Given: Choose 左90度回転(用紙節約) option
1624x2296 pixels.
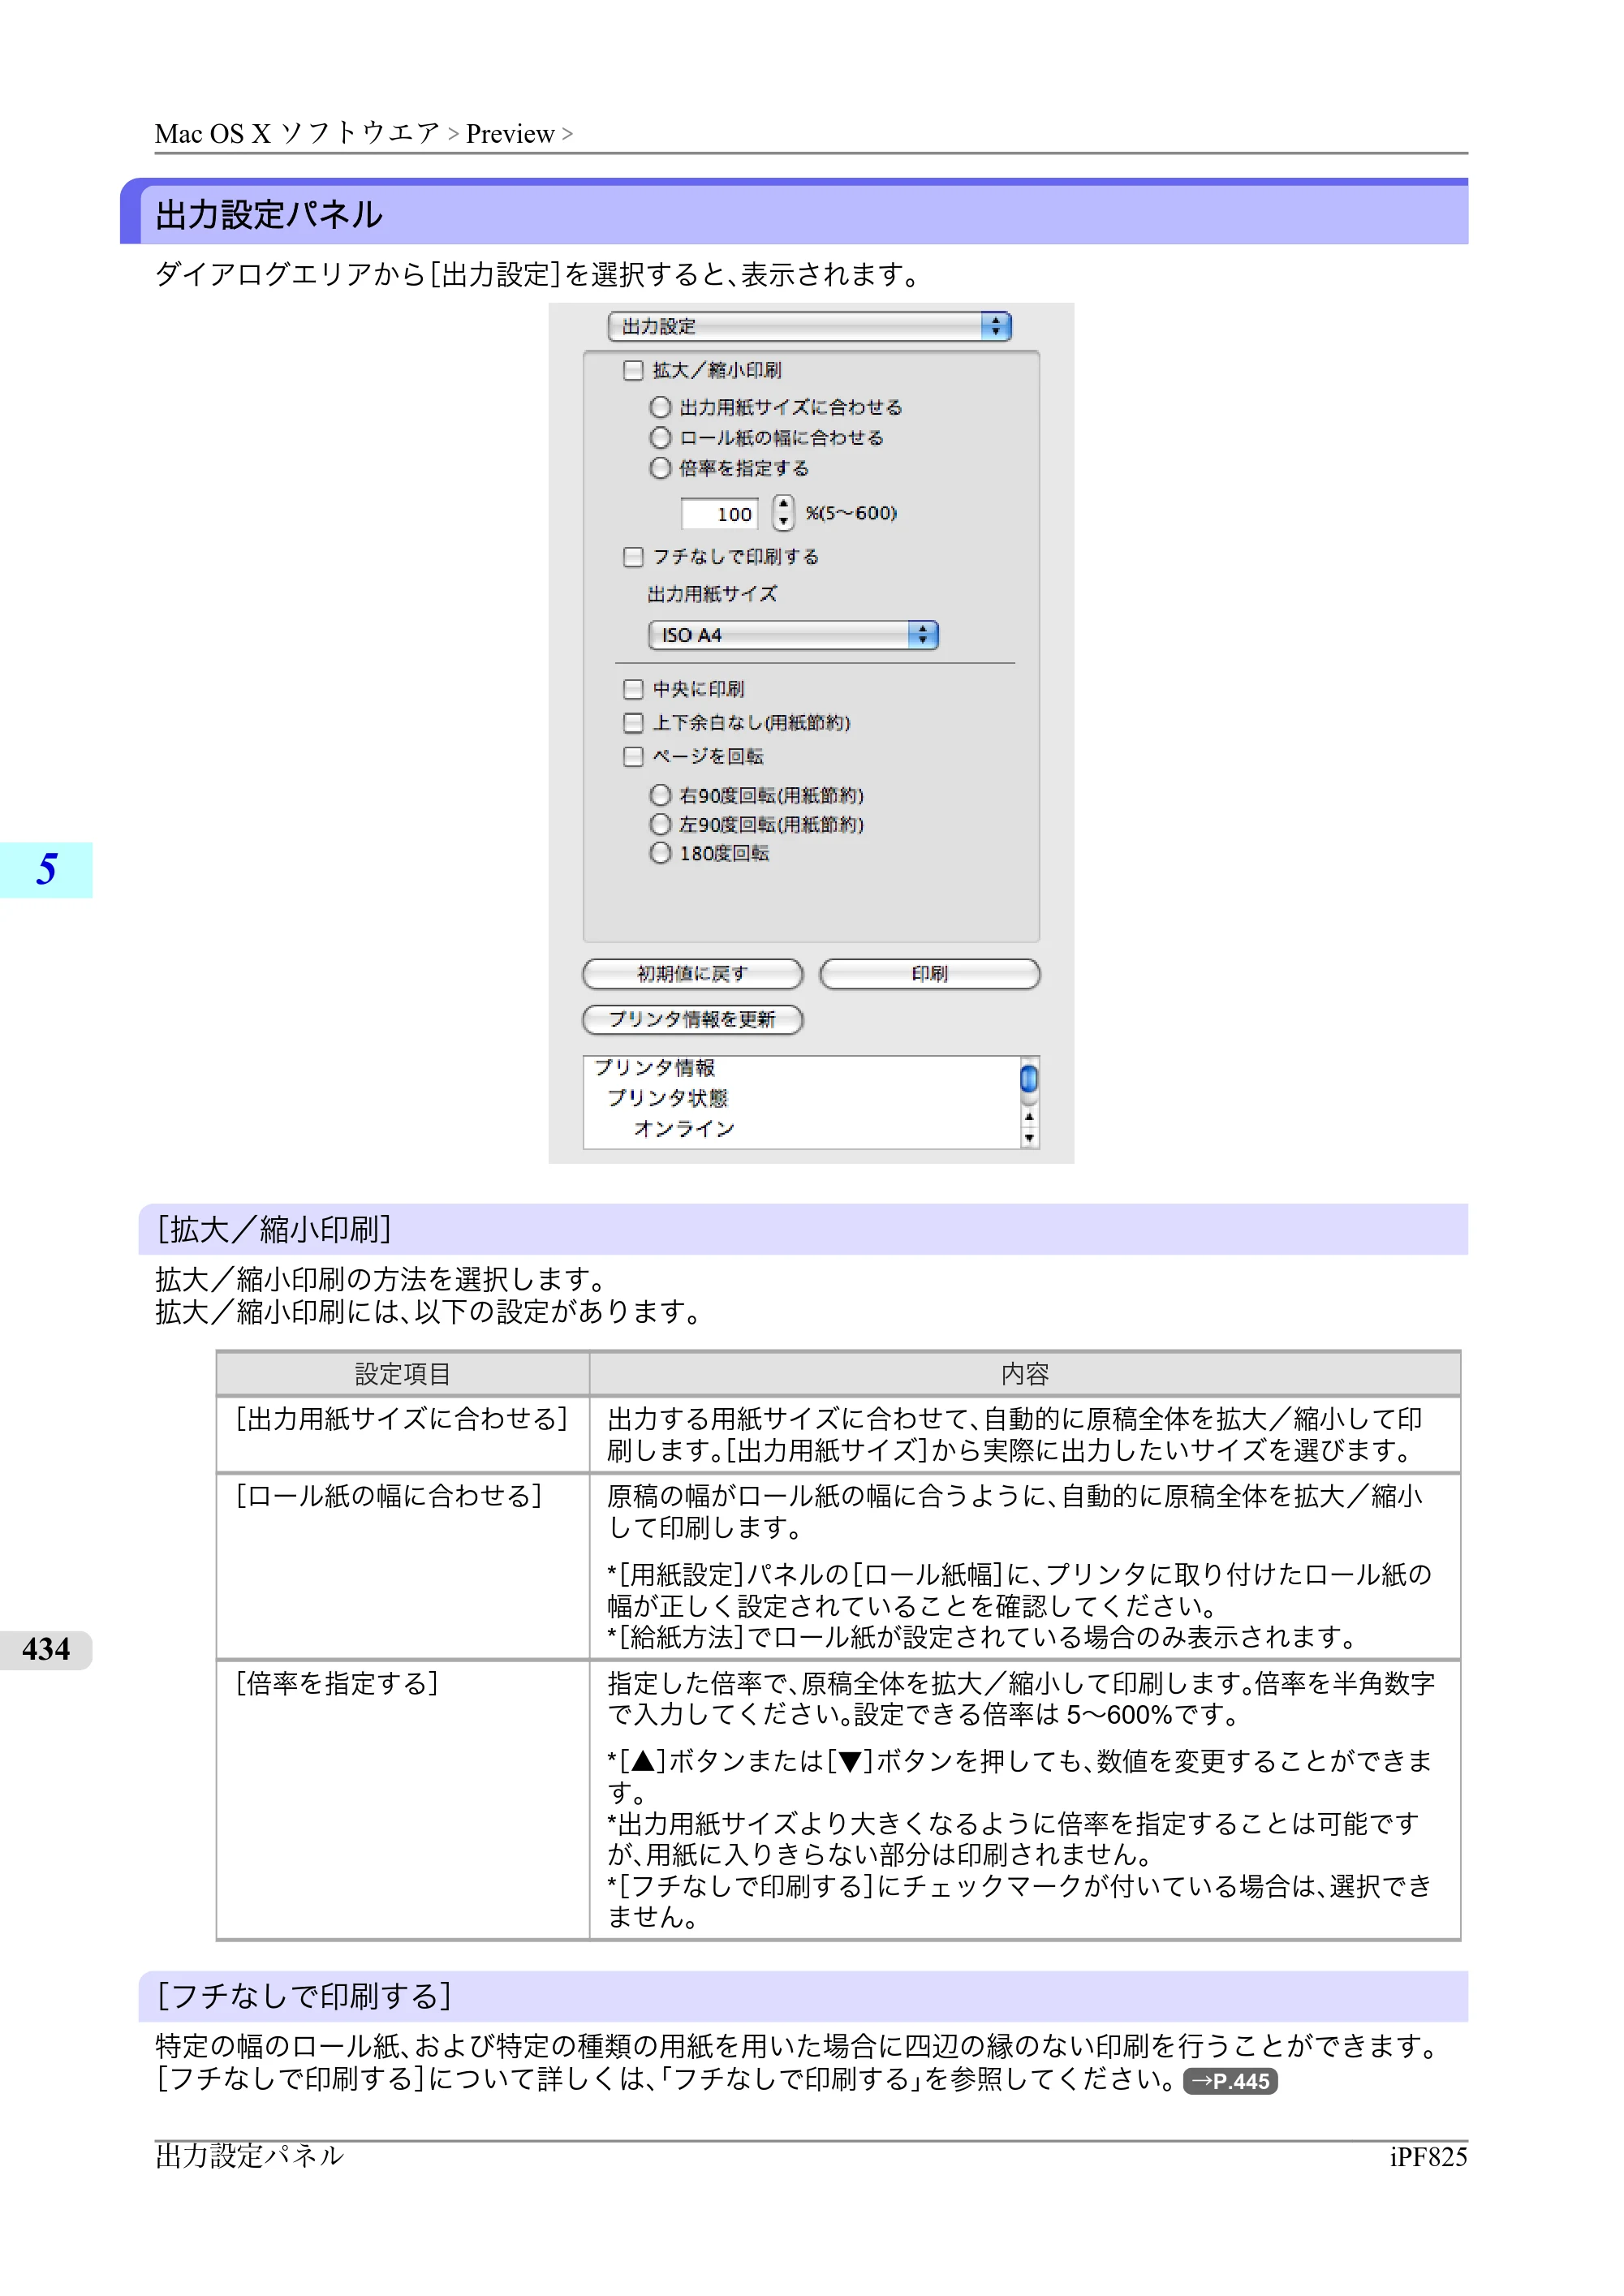Looking at the screenshot, I should (660, 825).
